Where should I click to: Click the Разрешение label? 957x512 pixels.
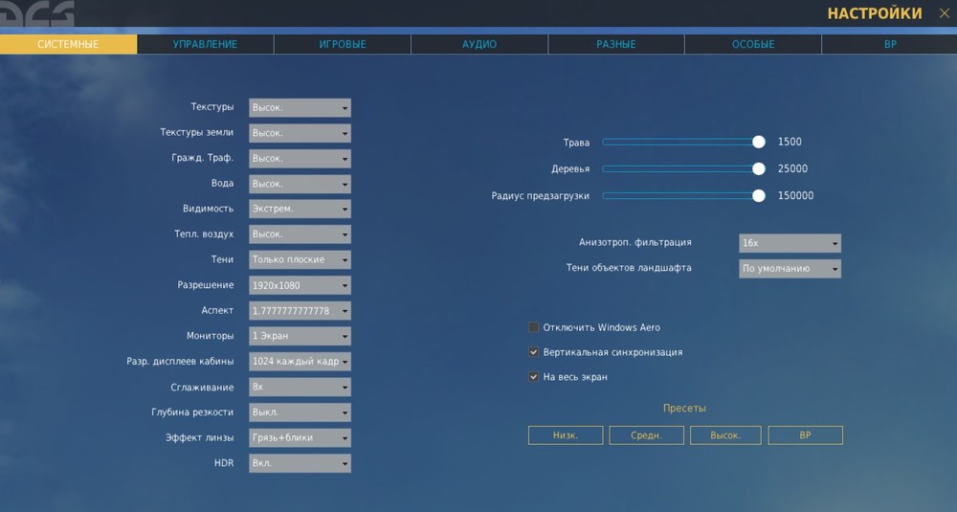pos(206,285)
